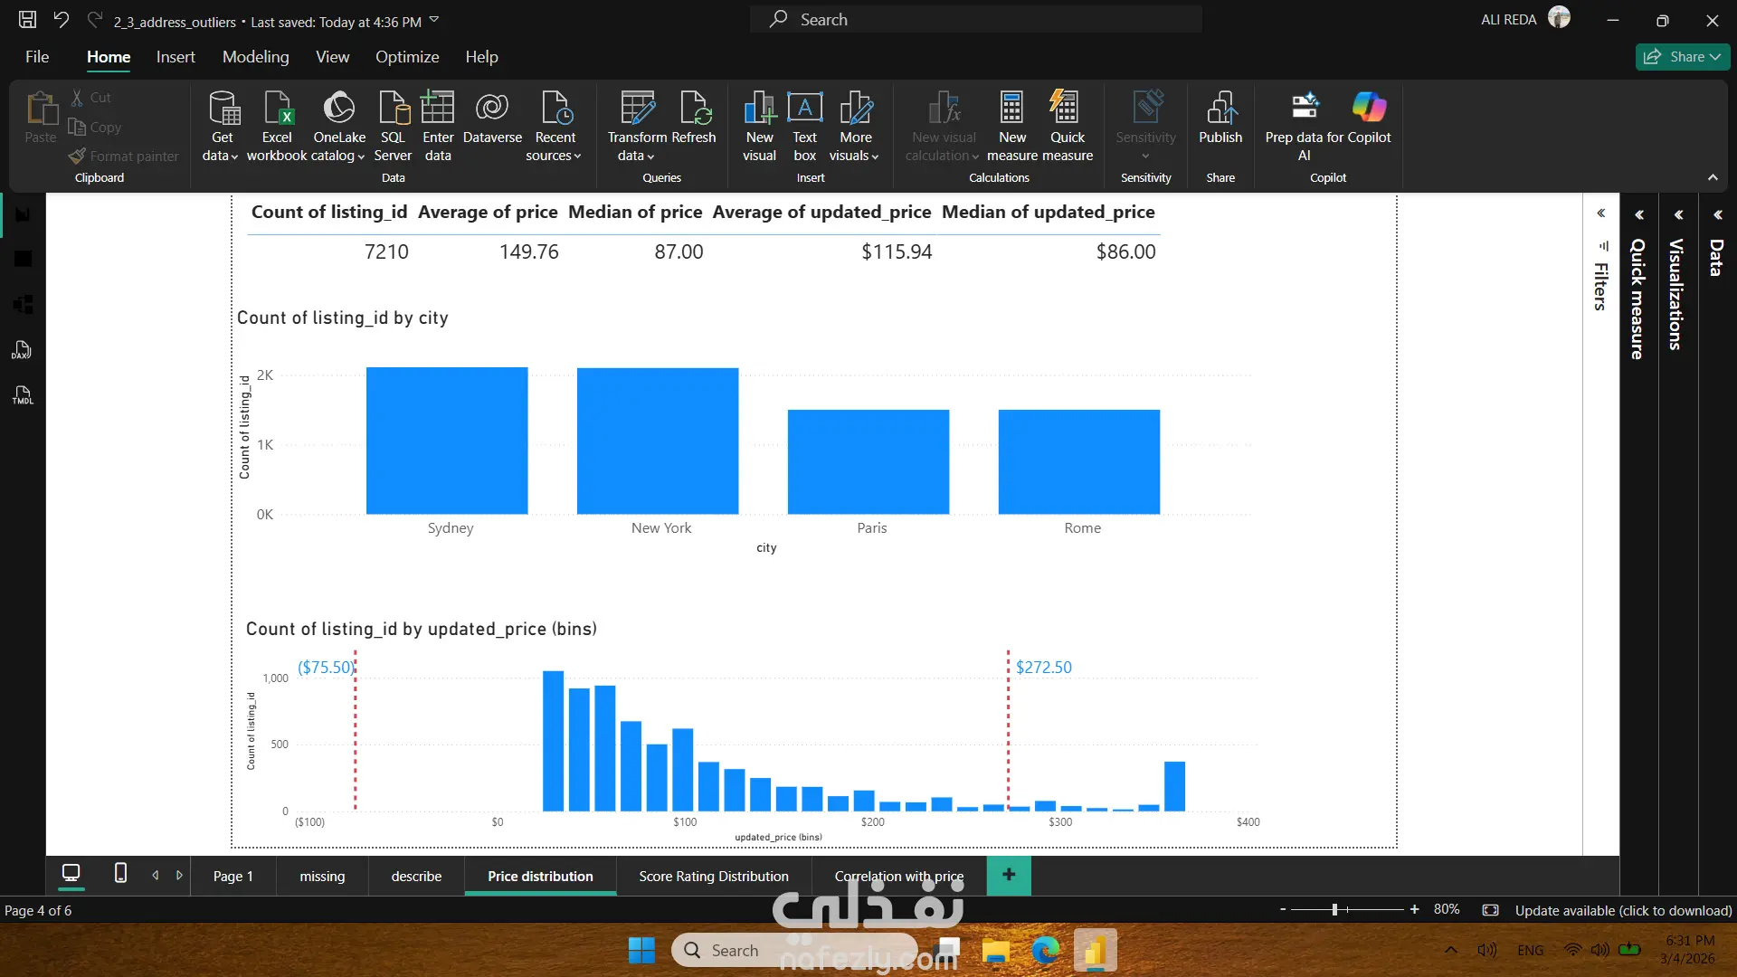Expand the Data pane
This screenshot has width=1737, height=977.
click(x=1717, y=214)
